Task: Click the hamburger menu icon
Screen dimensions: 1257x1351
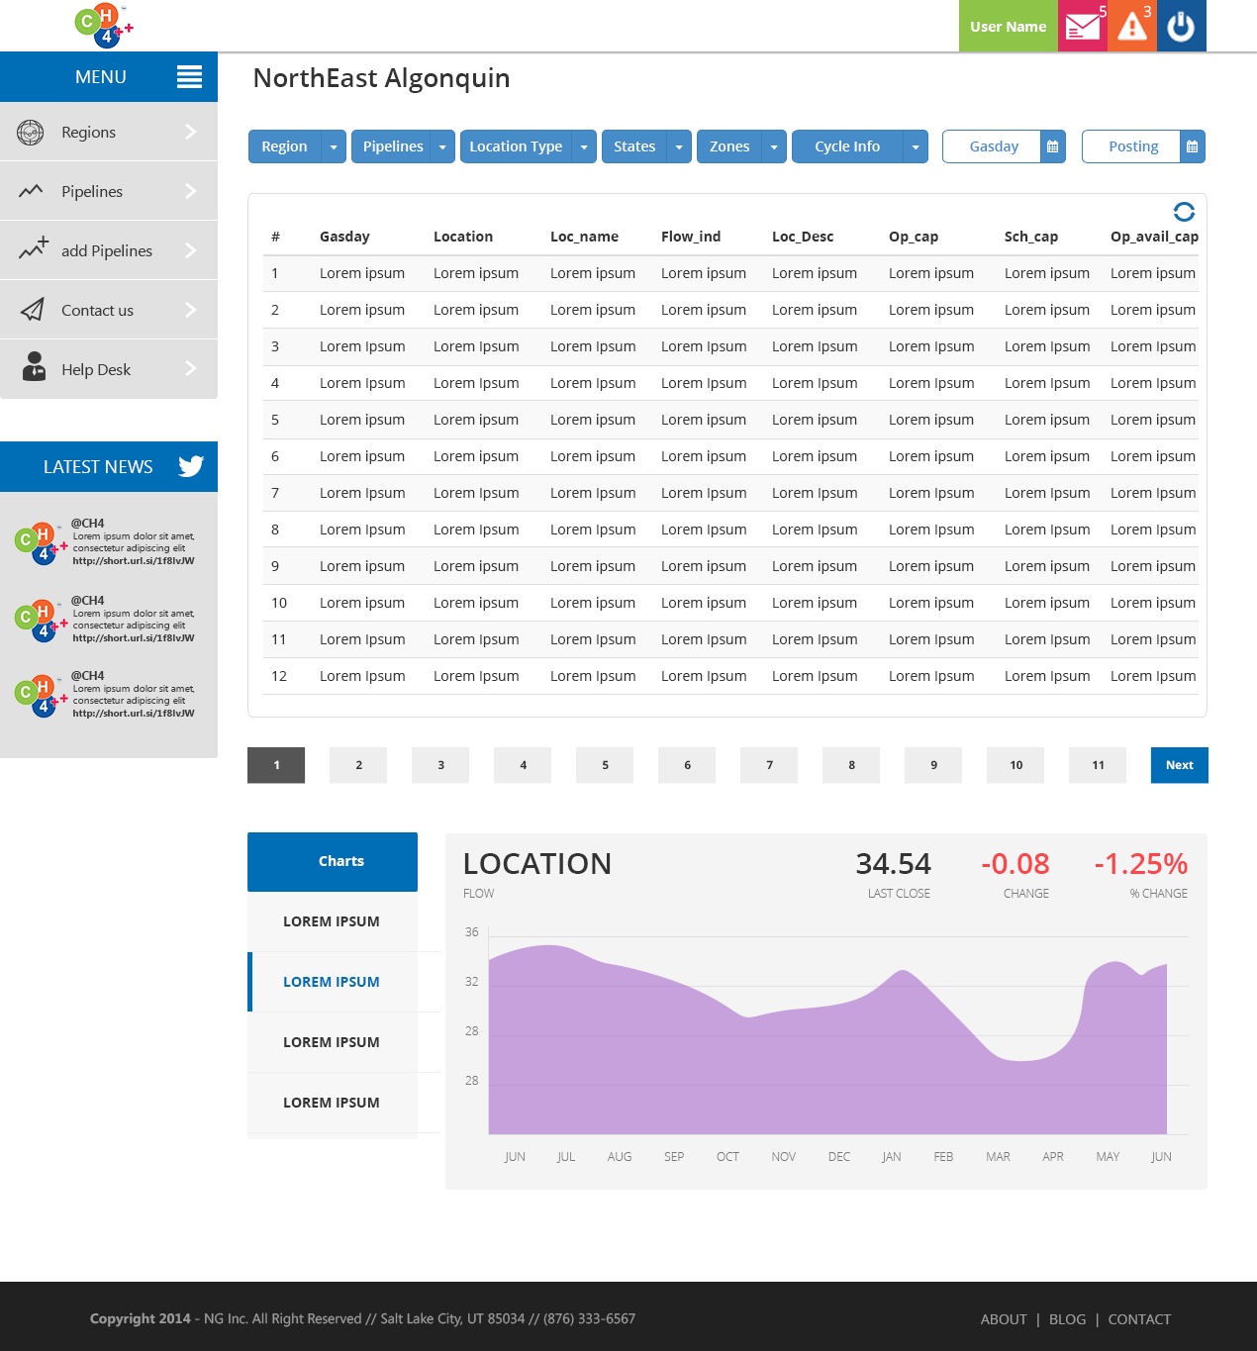Action: pos(189,77)
